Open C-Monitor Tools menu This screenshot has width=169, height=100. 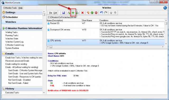[x=10, y=8]
